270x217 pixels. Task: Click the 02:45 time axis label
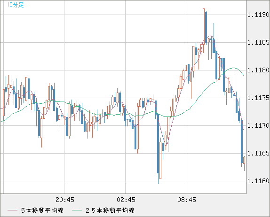click(x=126, y=200)
